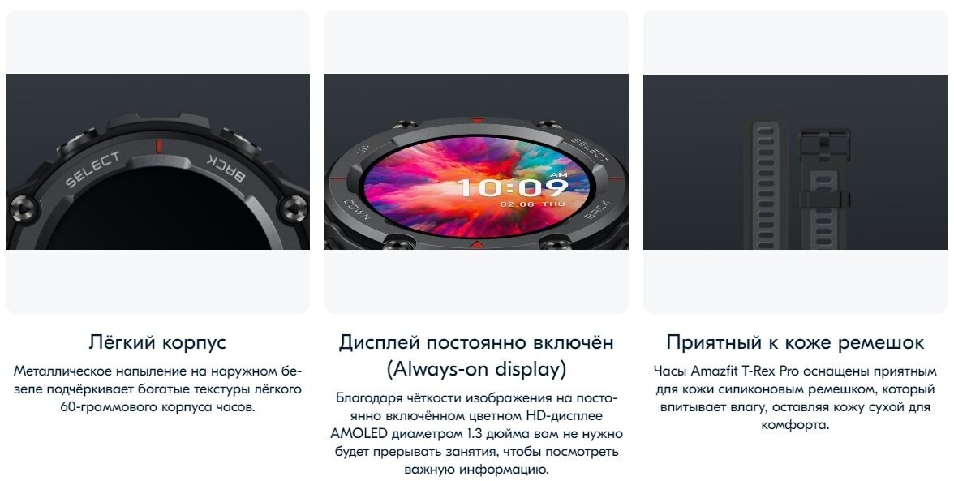Click the red marker at the top of the first watch bezel
Viewport: 954px width, 481px height.
[159, 145]
